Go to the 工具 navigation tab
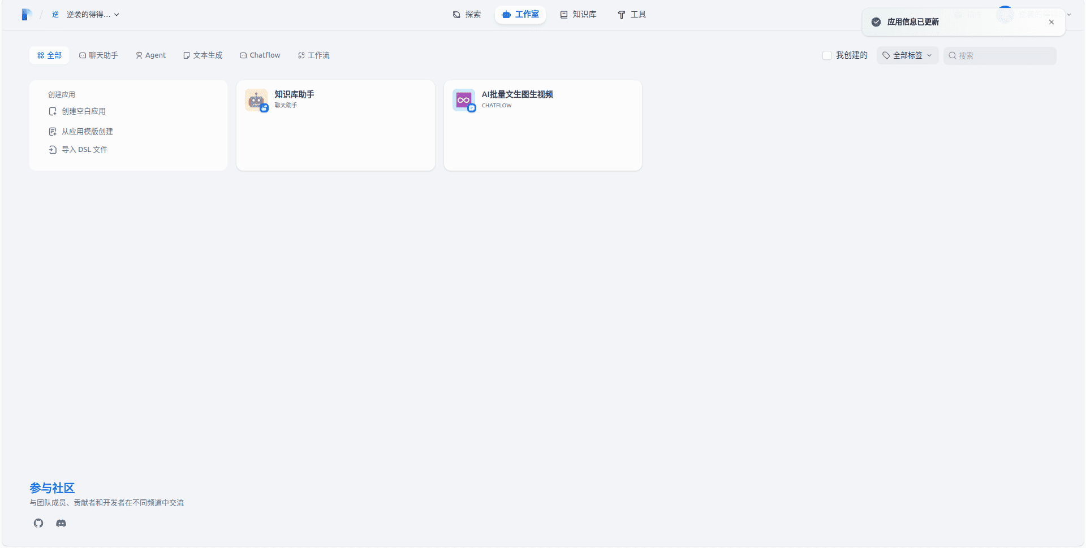This screenshot has width=1086, height=548. pyautogui.click(x=632, y=15)
